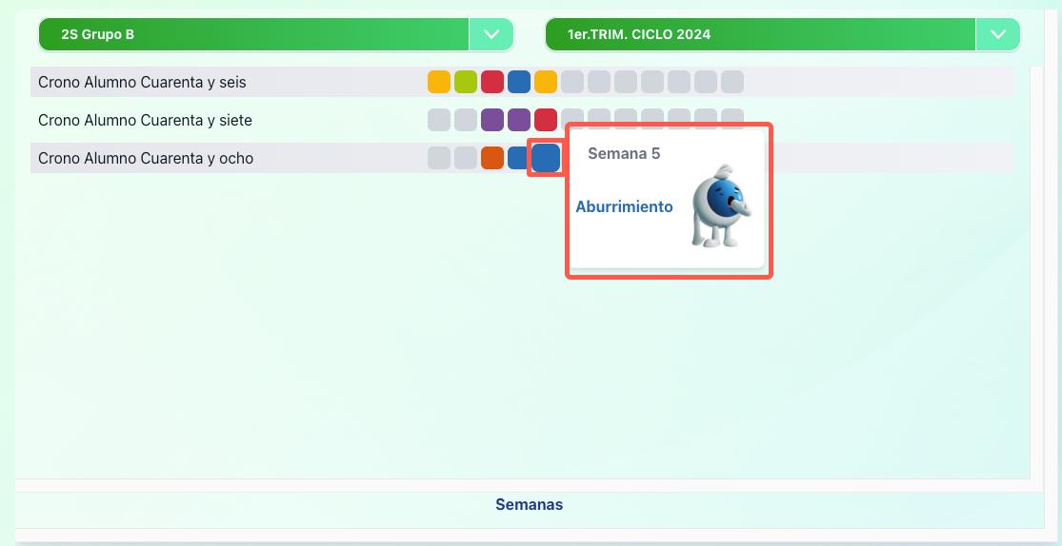
Task: Select yellow week 5 square for Cuarenta y seis
Action: tap(546, 82)
